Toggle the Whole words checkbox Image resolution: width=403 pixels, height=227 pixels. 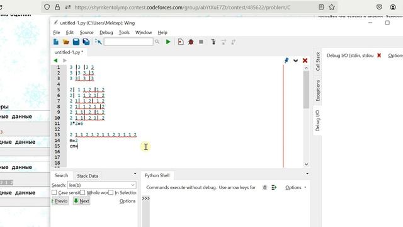pos(82,192)
